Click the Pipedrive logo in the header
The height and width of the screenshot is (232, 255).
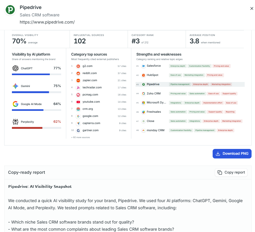click(10, 10)
